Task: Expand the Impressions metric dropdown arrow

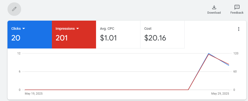Action: click(x=78, y=29)
